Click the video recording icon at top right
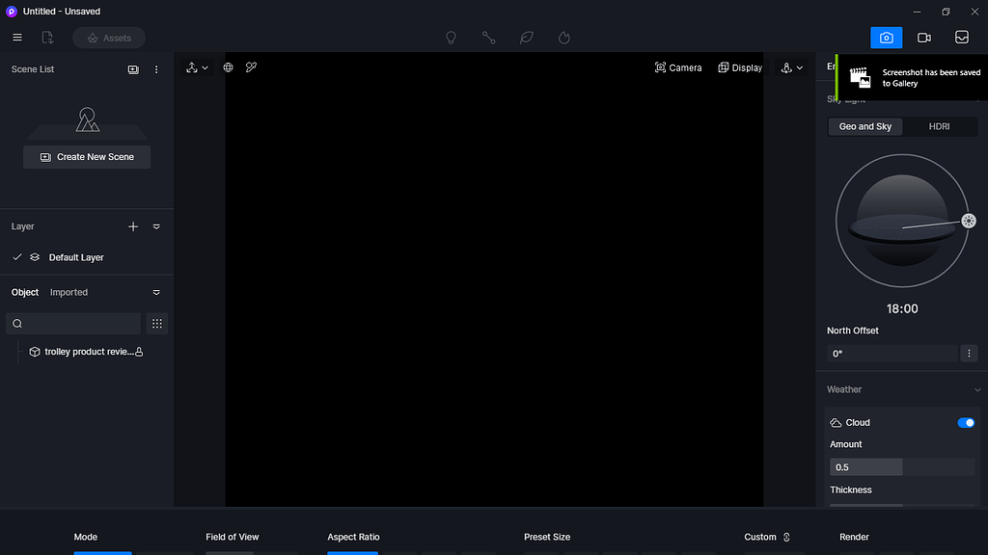The image size is (988, 555). 923,37
